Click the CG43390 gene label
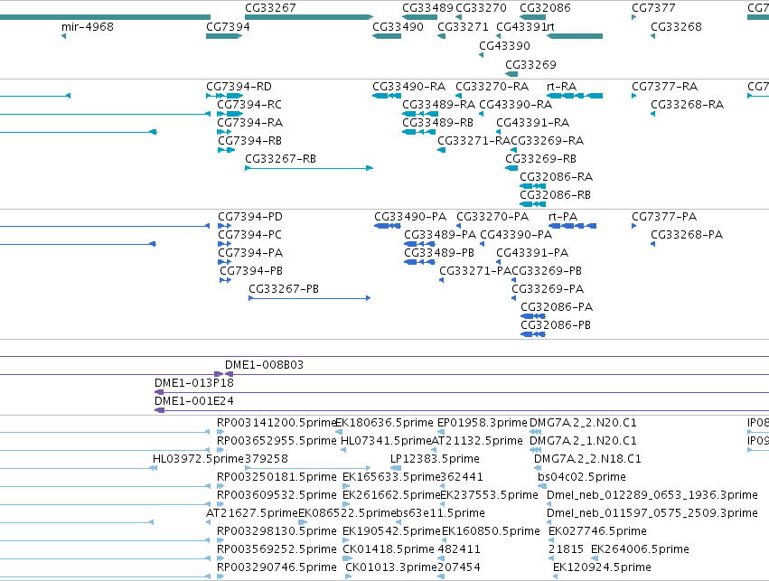This screenshot has height=581, width=769. 504,46
